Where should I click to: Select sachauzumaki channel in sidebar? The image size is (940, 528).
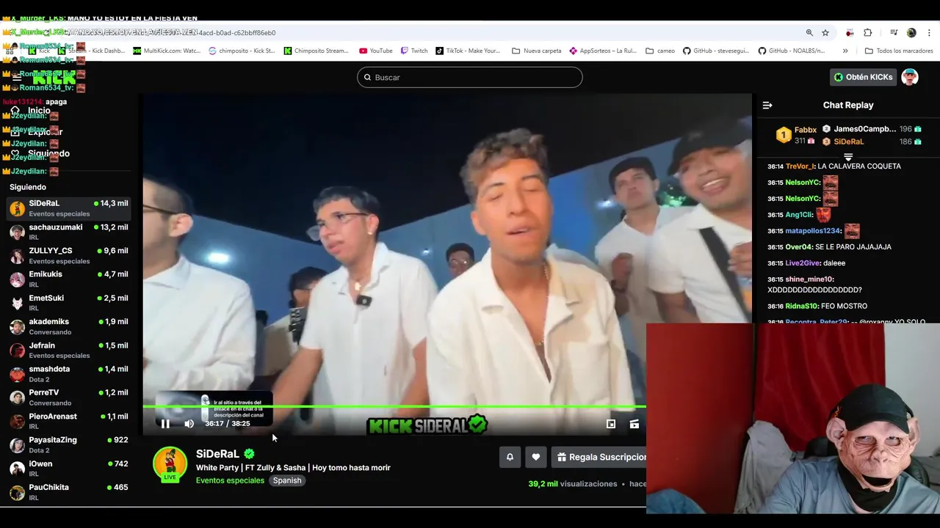coord(69,232)
